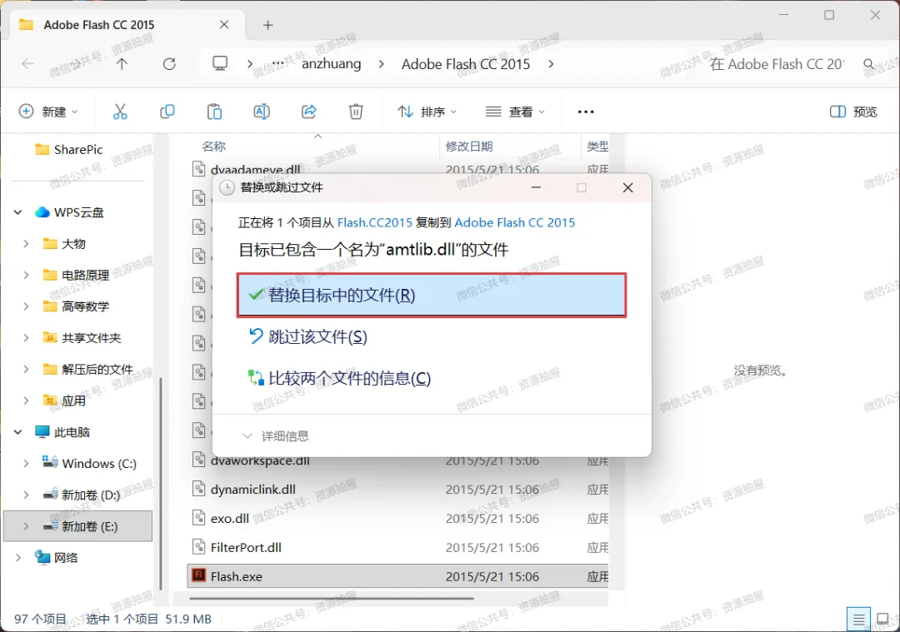Expand the 新加卷 (D:) drive node
The height and width of the screenshot is (632, 900).
tap(26, 495)
